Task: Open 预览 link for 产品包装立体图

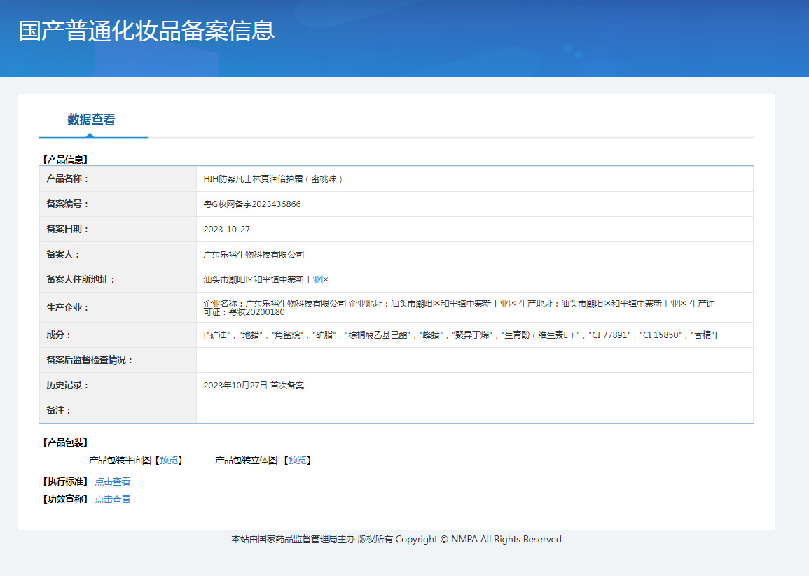Action: point(298,460)
